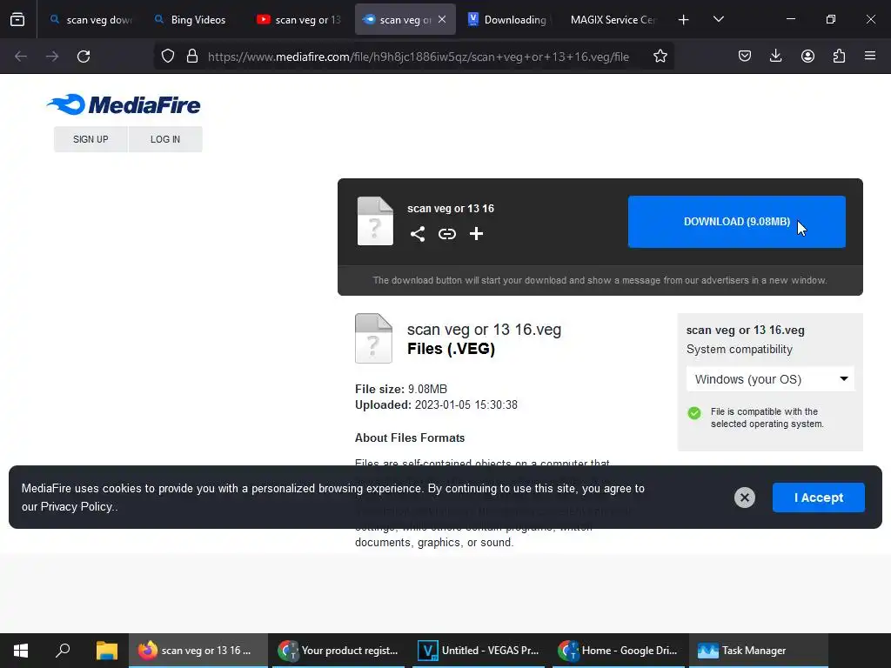Switch to the MAGIX Service Center tab
The width and height of the screenshot is (891, 668).
(613, 19)
